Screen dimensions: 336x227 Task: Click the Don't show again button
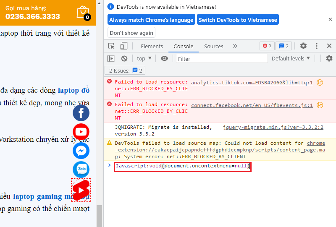pyautogui.click(x=131, y=33)
